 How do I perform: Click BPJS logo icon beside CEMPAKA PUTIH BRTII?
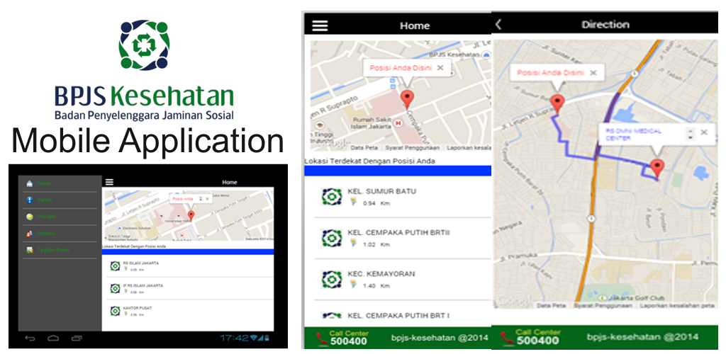pyautogui.click(x=332, y=238)
